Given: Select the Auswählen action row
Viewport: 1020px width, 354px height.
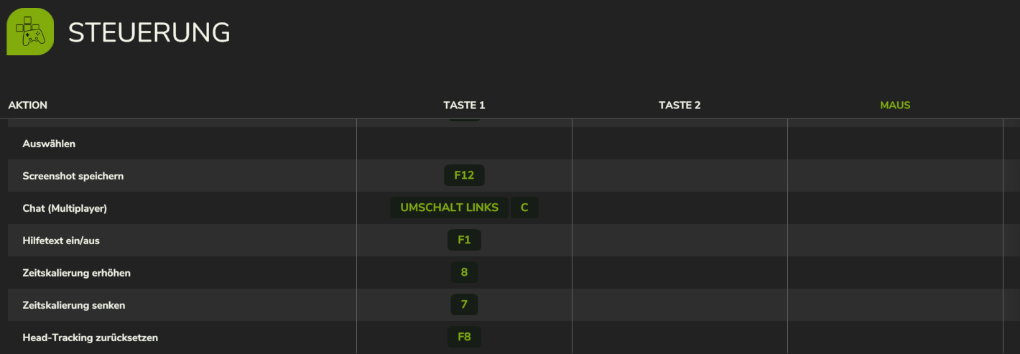Looking at the screenshot, I should click(509, 144).
